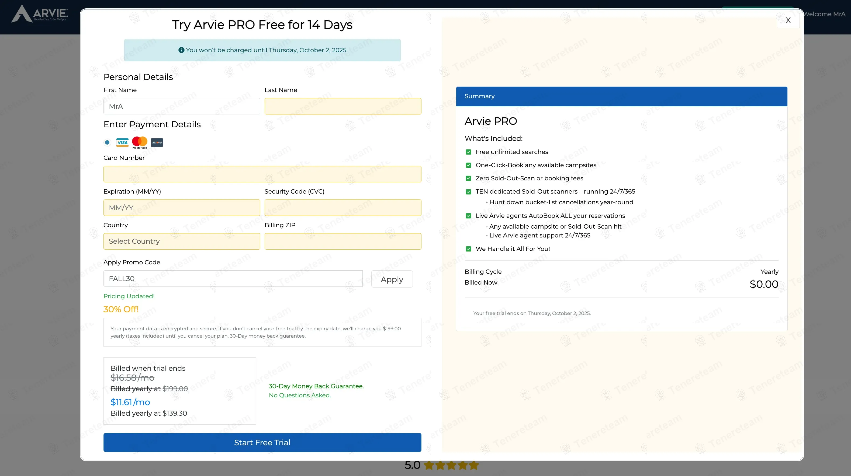
Task: Click the info icon in the charge notice
Action: coord(181,50)
